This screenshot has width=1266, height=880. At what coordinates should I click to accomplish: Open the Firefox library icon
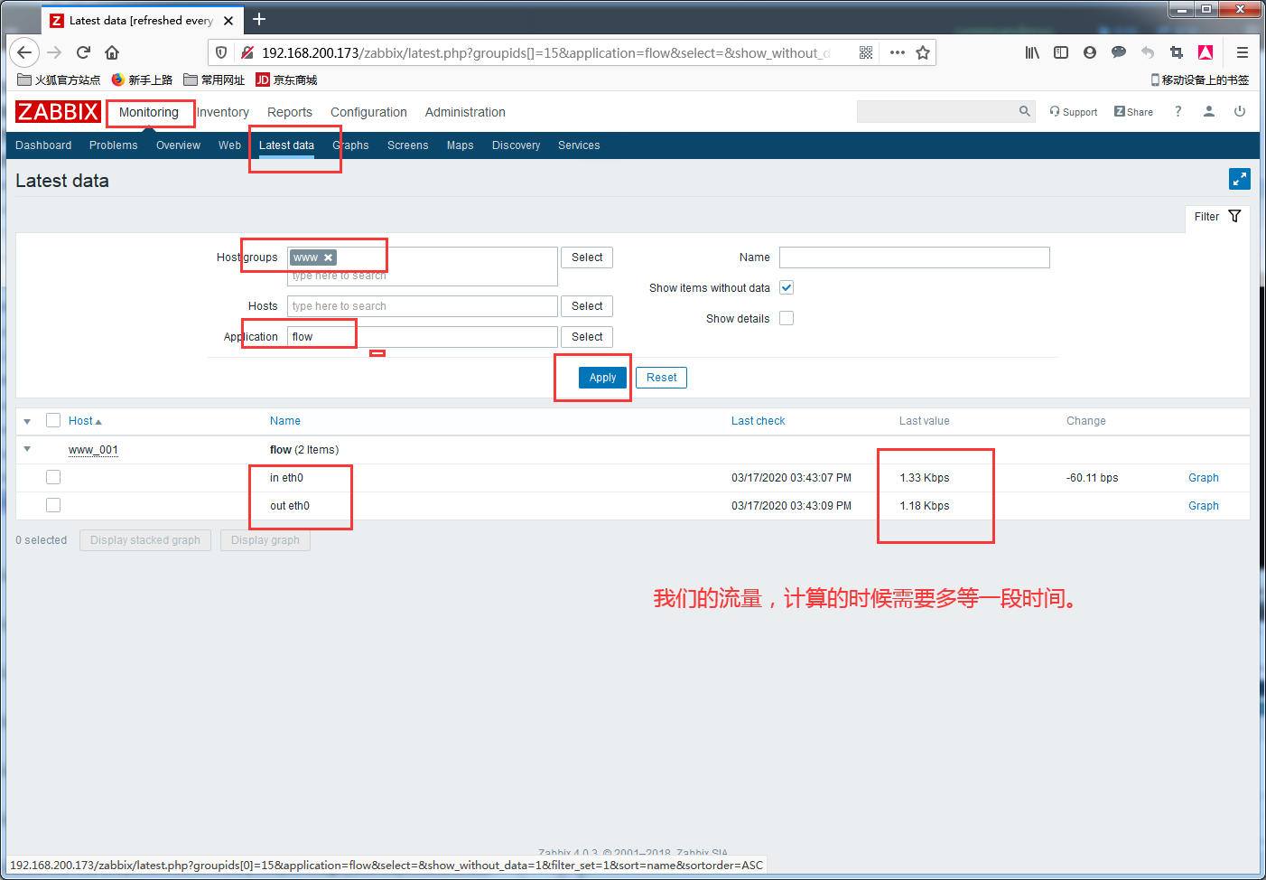point(1032,52)
